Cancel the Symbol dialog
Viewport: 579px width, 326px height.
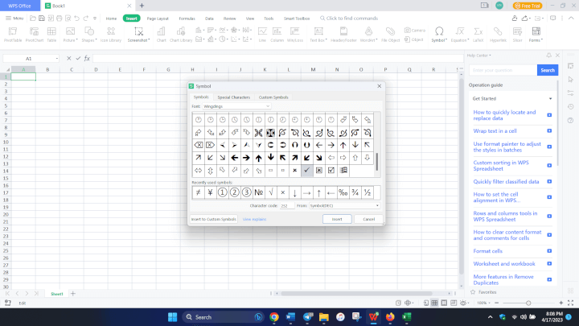point(368,219)
